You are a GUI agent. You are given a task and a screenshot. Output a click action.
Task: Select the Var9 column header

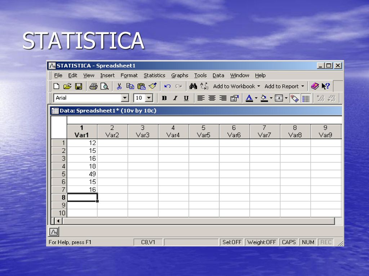pyautogui.click(x=326, y=132)
